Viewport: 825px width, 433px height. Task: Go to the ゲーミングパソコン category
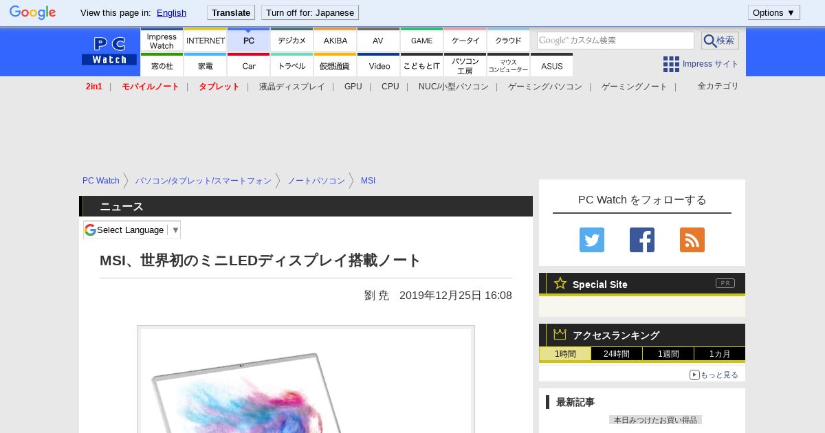(x=544, y=87)
